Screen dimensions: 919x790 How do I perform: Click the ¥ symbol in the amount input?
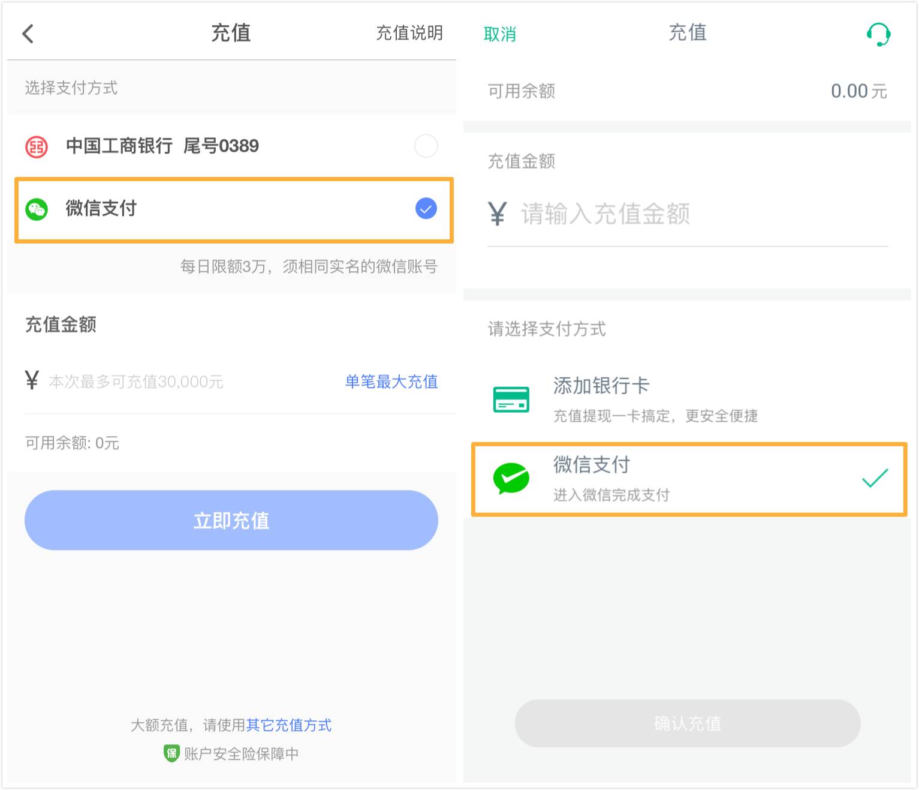(x=496, y=214)
